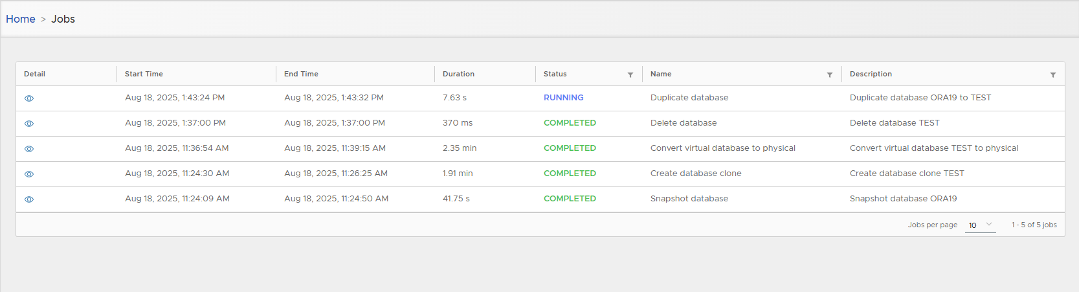Open the Description column filter icon

(1053, 75)
